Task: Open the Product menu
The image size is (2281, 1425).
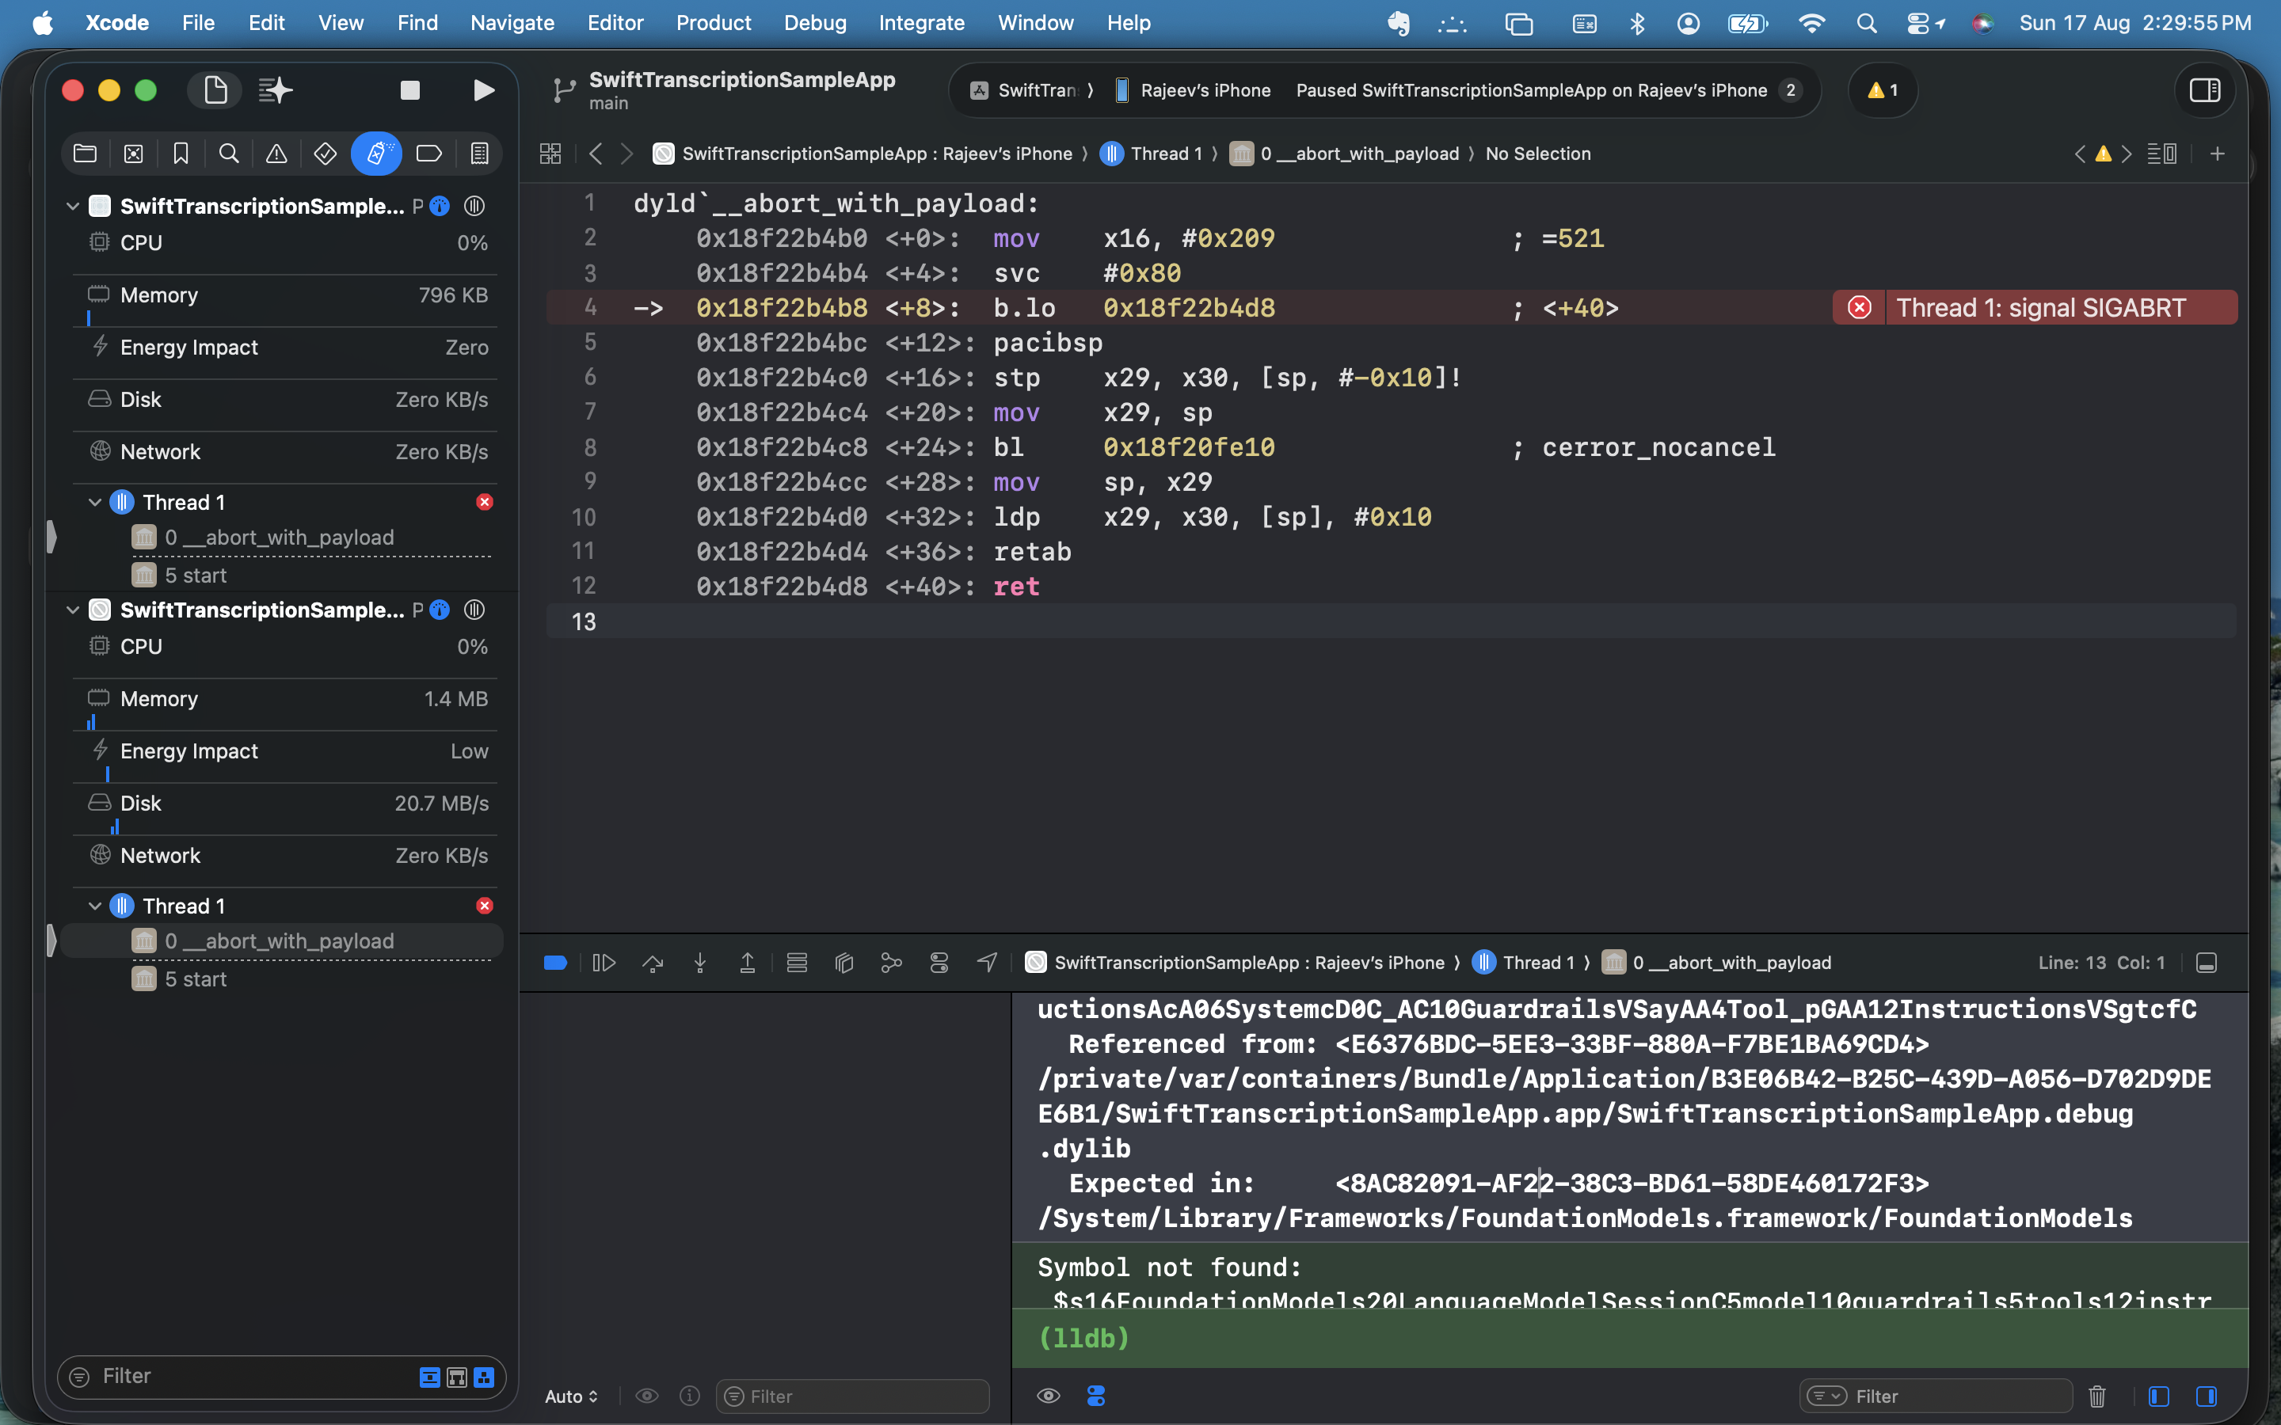Action: coord(713,23)
